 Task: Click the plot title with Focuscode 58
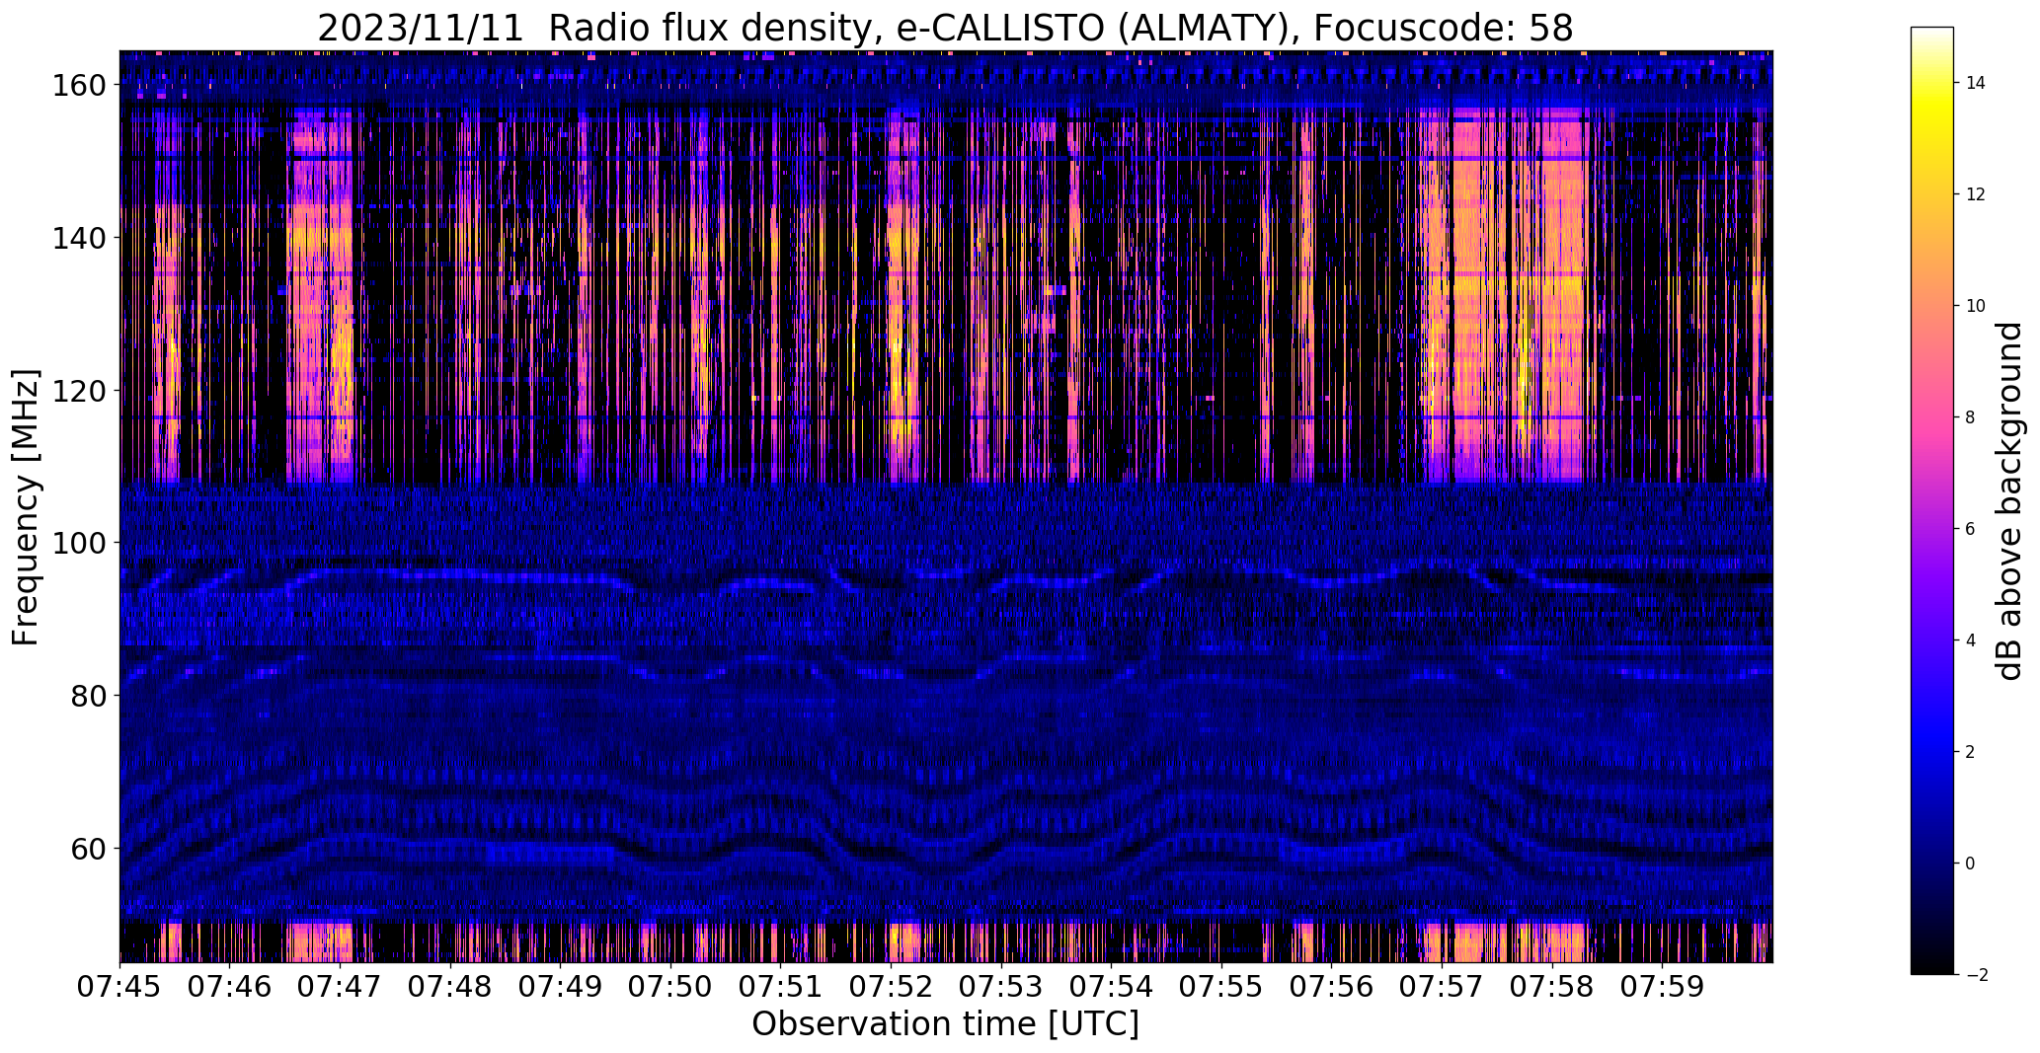click(x=945, y=28)
